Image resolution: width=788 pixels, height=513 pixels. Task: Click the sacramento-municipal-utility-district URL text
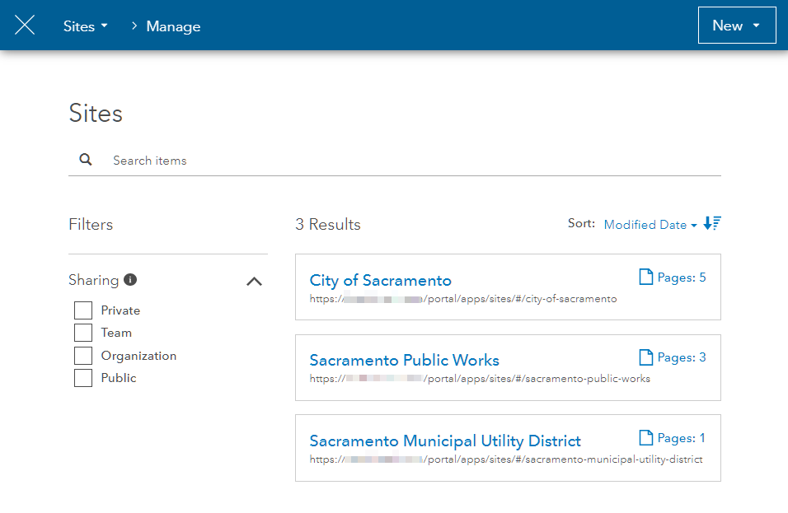click(x=506, y=459)
